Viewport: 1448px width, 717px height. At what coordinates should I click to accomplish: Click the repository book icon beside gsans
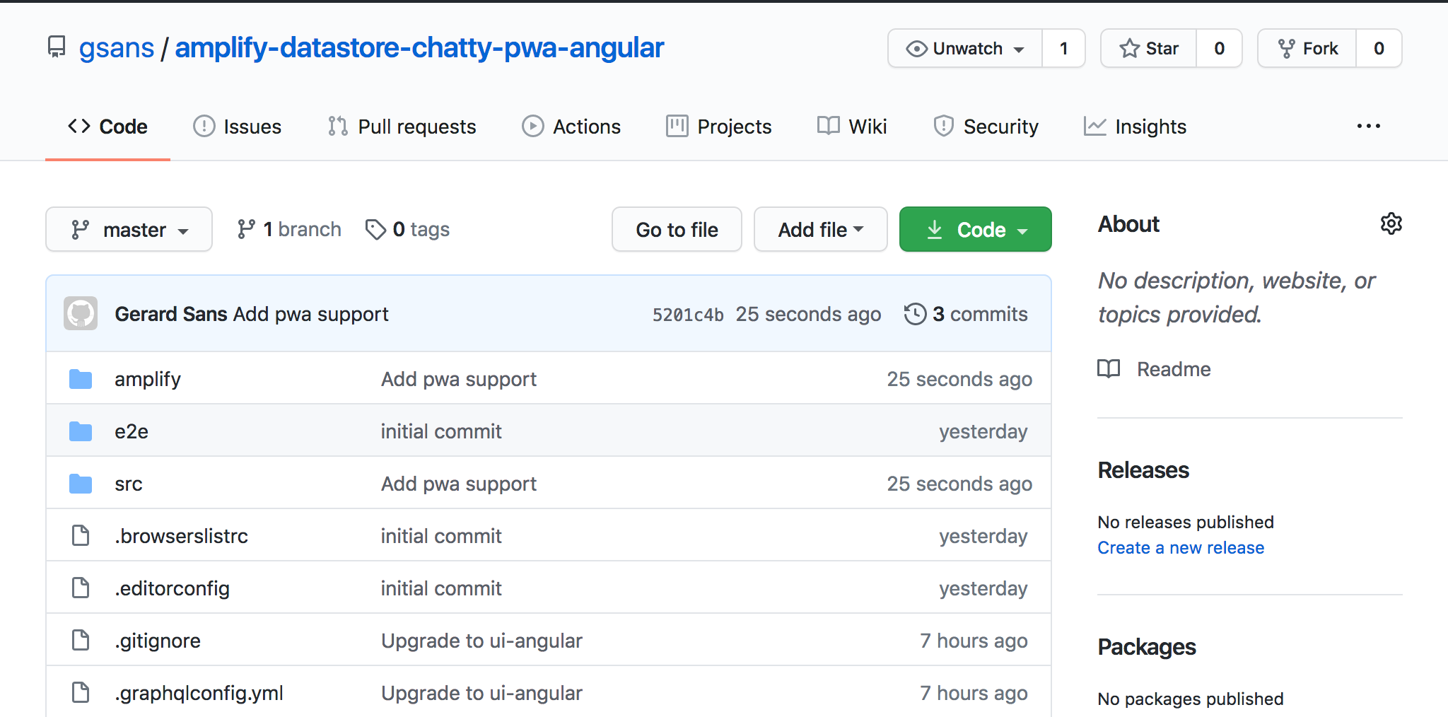click(57, 47)
